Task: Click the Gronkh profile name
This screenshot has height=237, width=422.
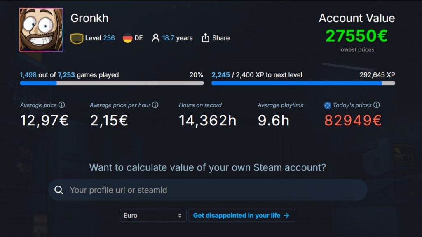Action: point(89,18)
